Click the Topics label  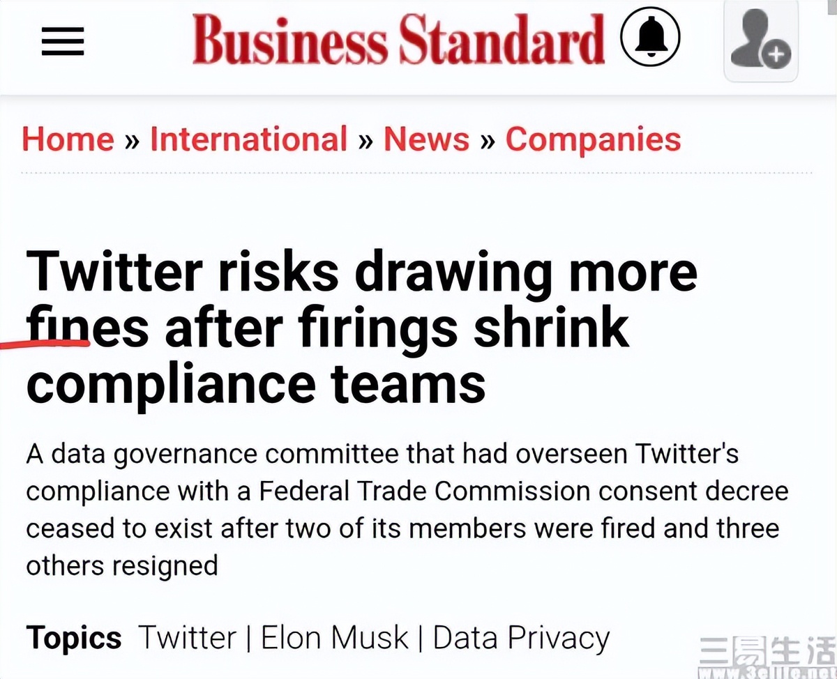74,638
